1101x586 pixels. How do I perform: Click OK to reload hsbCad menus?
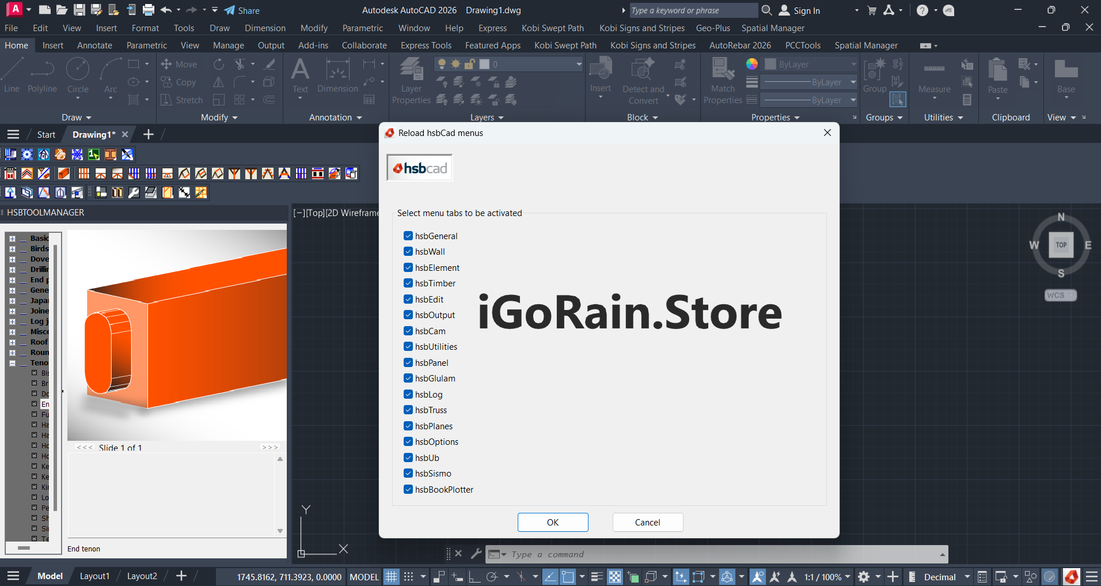coord(553,523)
